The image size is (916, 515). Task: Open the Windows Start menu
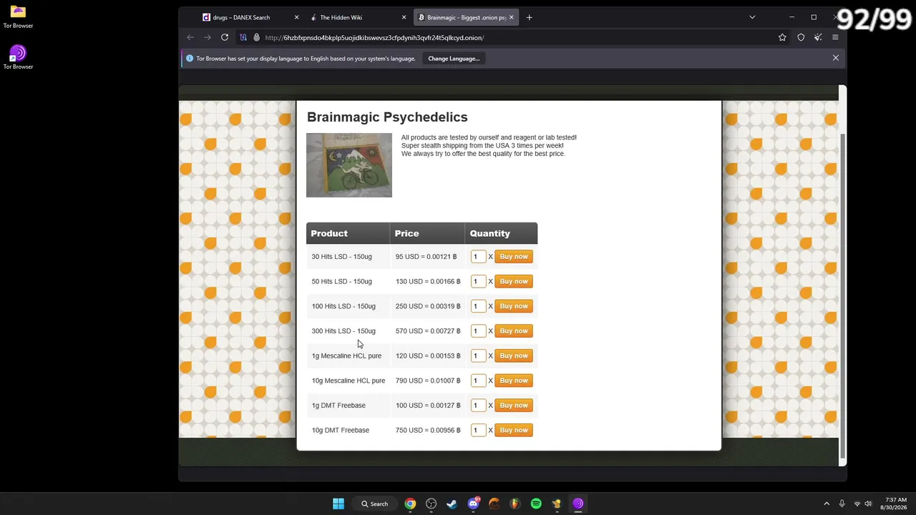pos(338,504)
